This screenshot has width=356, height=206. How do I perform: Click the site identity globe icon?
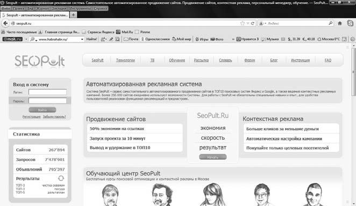coord(13,23)
